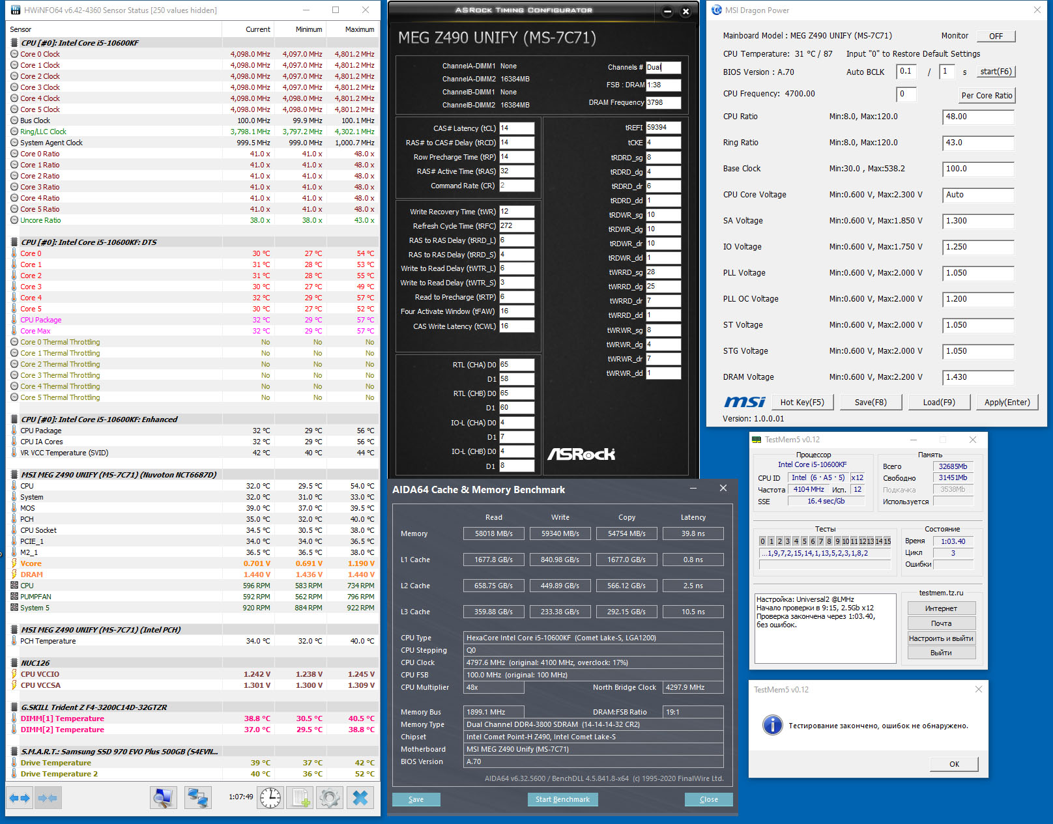
Task: Click the Base Clock field showing 100.0
Action: [x=978, y=169]
